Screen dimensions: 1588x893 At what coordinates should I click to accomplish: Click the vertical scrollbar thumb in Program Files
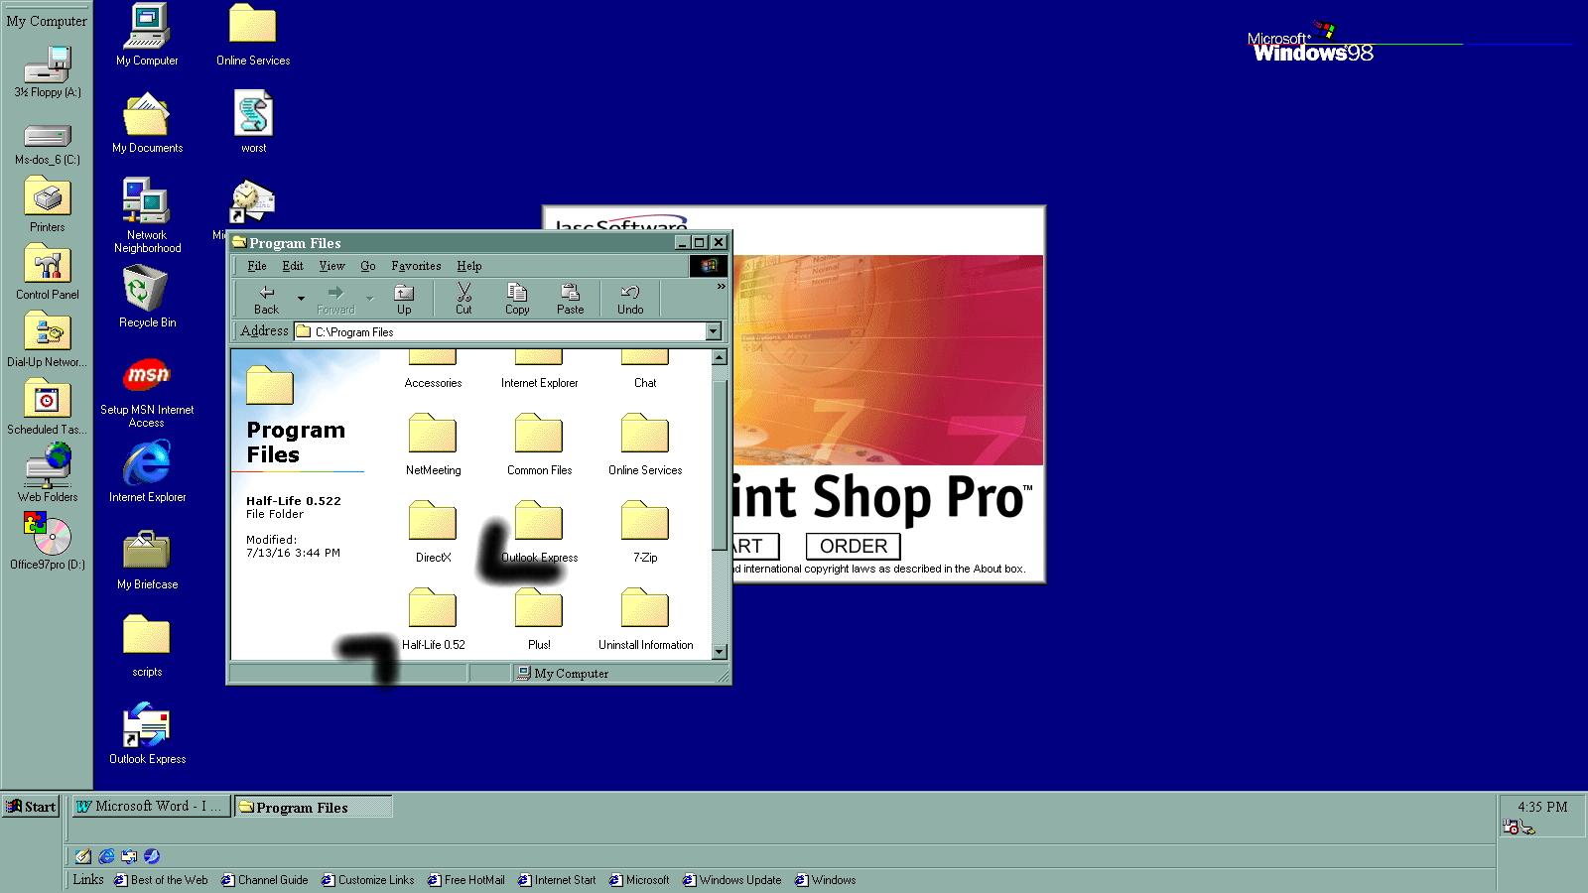720,464
